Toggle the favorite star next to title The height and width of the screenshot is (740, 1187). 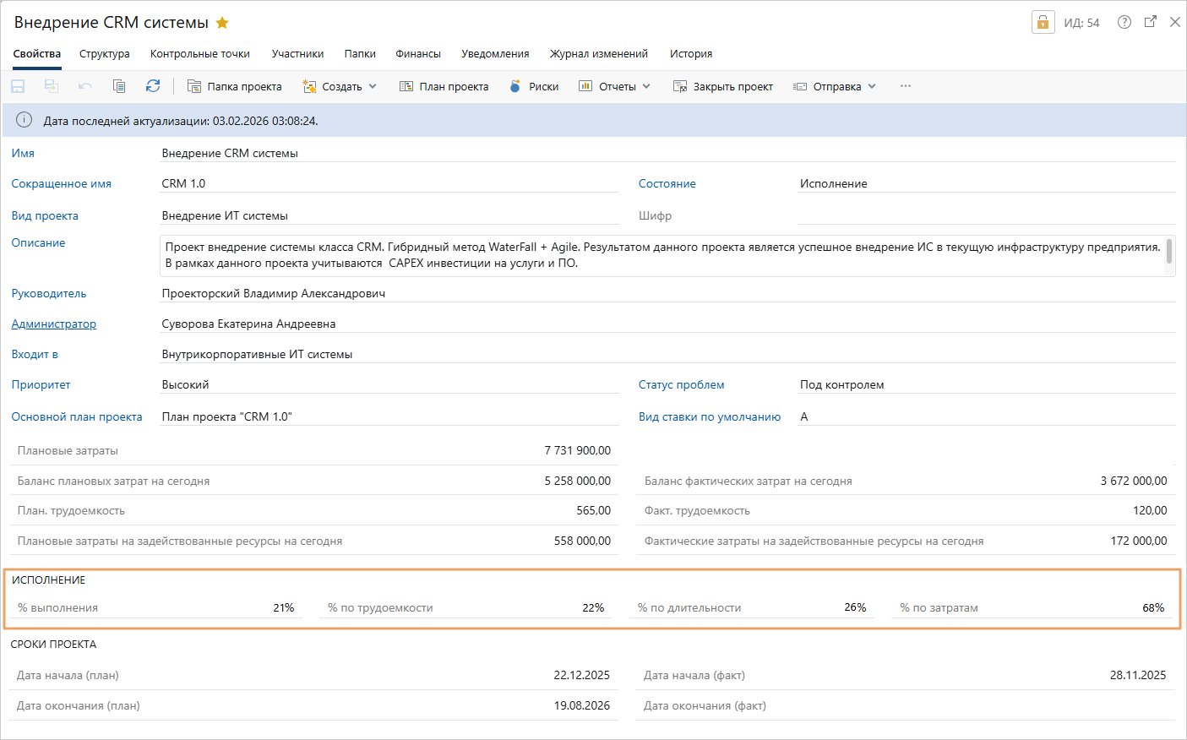(223, 23)
